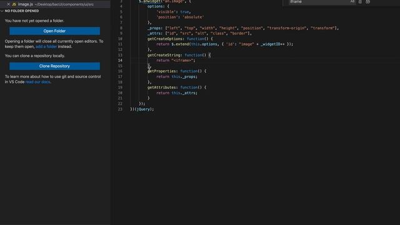The height and width of the screenshot is (225, 400).
Task: Click the 'getProperties' function name
Action: (162, 71)
